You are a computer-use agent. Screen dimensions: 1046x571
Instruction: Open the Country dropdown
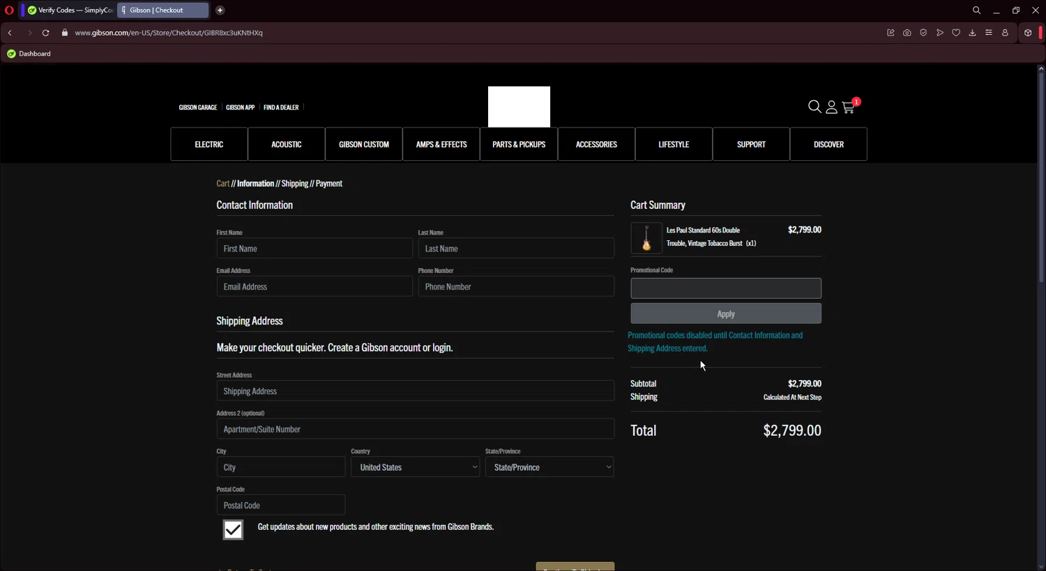pos(416,467)
